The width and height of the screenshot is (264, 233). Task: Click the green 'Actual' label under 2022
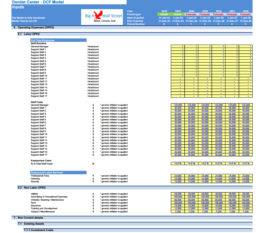(164, 14)
